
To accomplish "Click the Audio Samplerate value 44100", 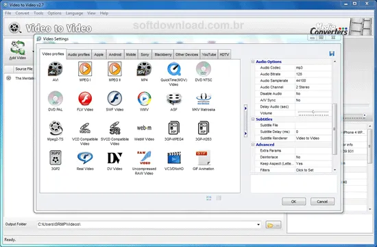I will pos(313,81).
